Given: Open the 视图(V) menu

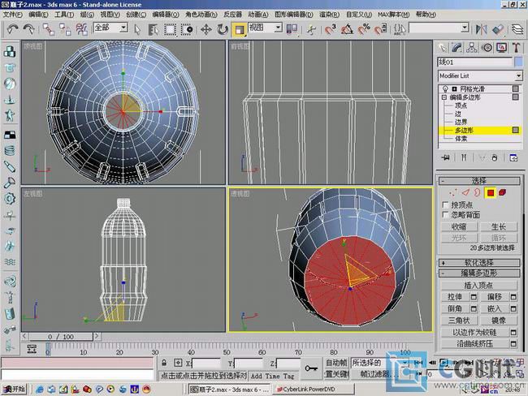Looking at the screenshot, I should click(x=110, y=15).
